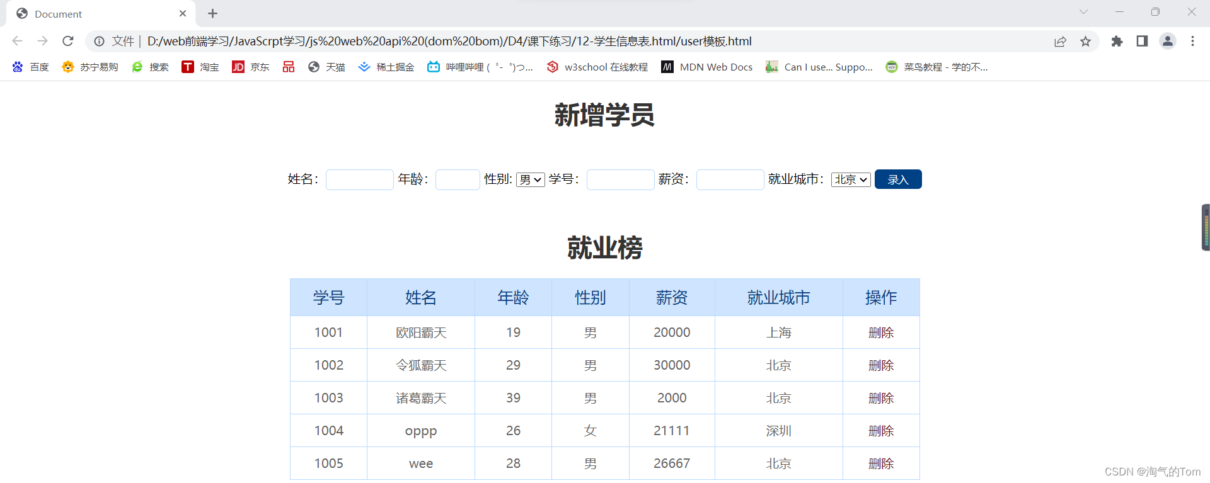Delete student 1005 wee

881,463
